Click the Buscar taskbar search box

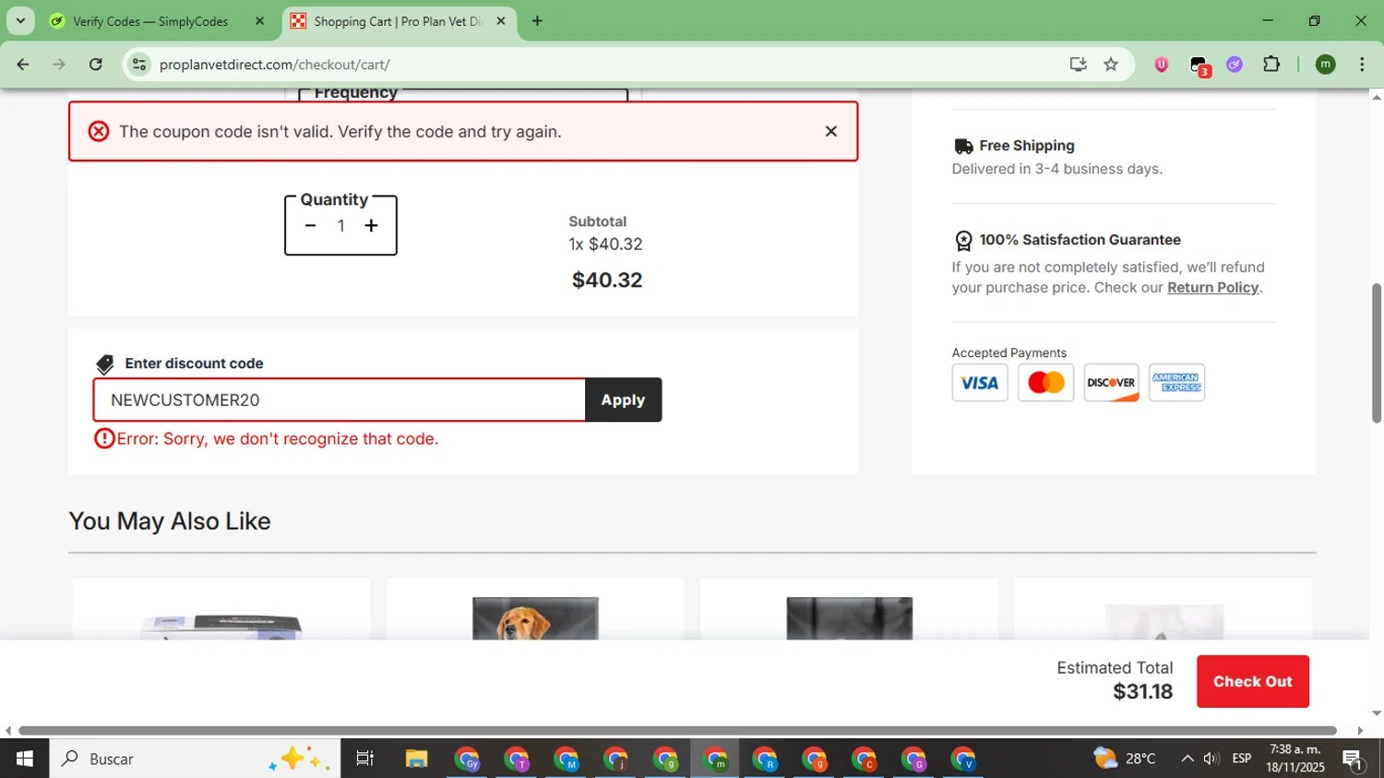coord(195,759)
